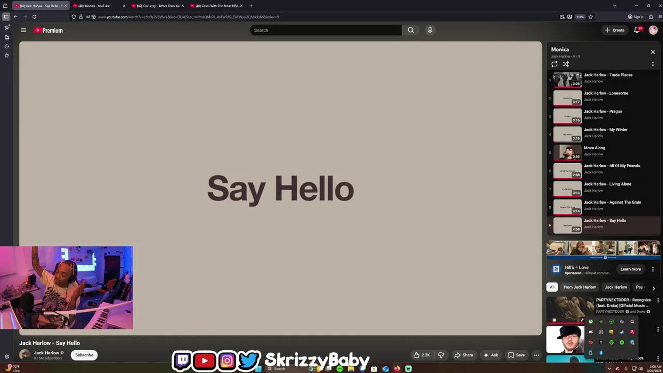Image resolution: width=663 pixels, height=373 pixels.
Task: Toggle loop for the Monica playlist
Action: [554, 64]
